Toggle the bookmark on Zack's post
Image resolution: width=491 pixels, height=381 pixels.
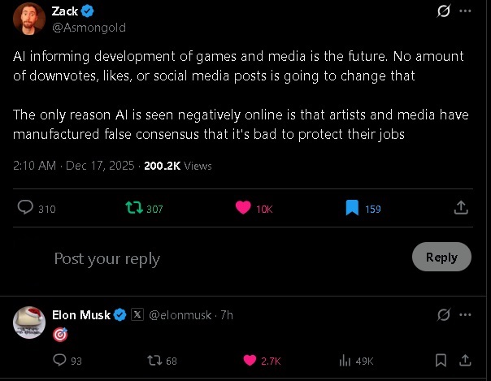(352, 208)
